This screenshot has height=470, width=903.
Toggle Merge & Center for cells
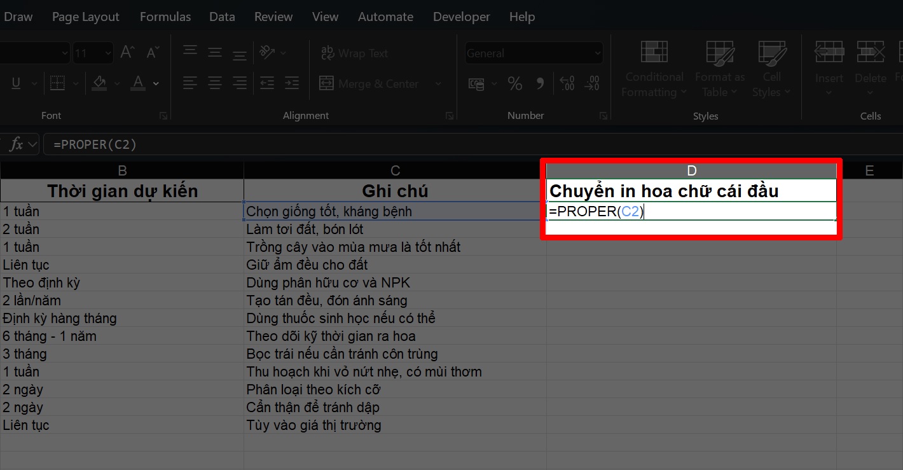pyautogui.click(x=369, y=84)
